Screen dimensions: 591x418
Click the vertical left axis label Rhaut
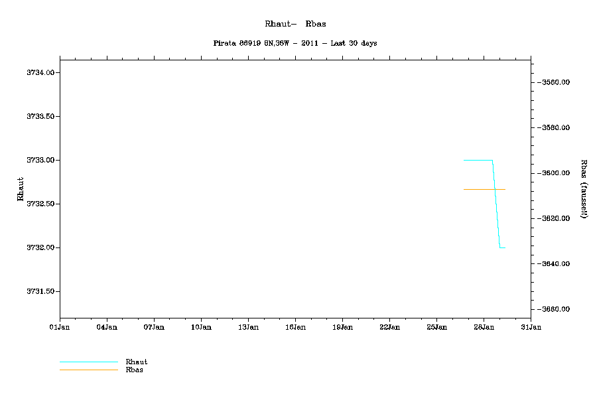click(x=21, y=188)
